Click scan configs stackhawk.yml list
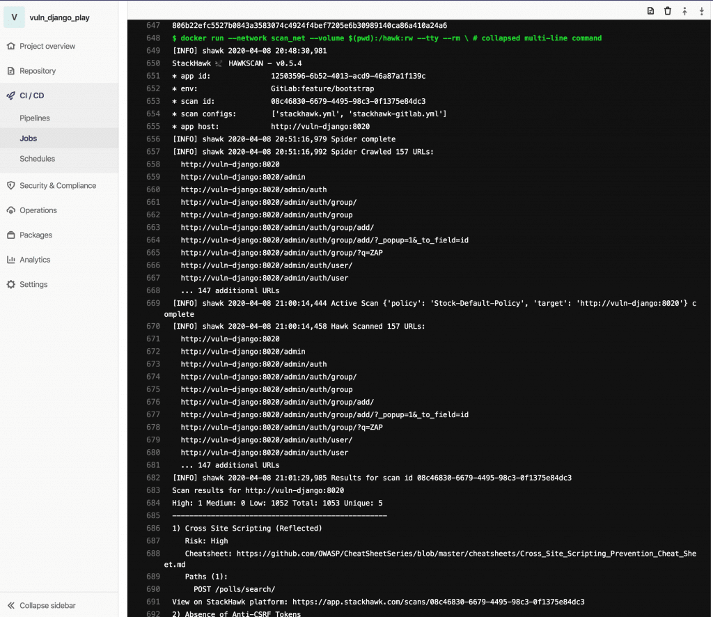 tap(359, 114)
